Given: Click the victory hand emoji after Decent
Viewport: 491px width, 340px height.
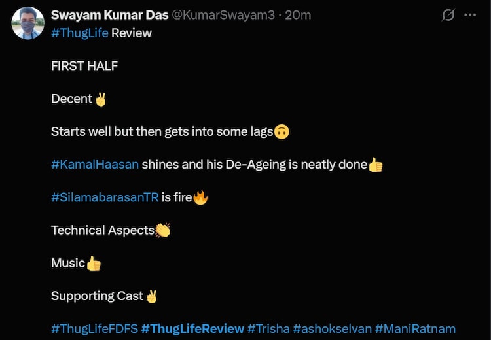Looking at the screenshot, I should tap(100, 99).
